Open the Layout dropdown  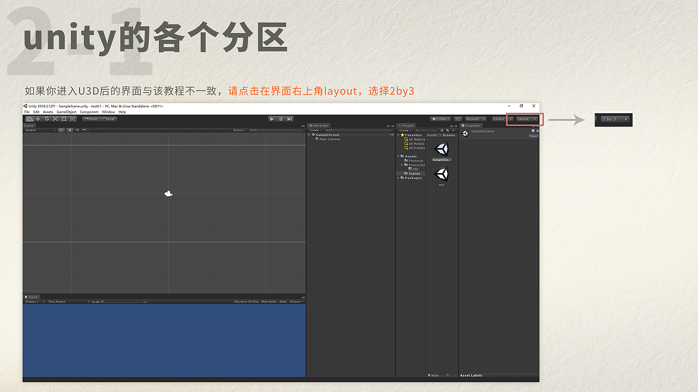[x=527, y=119]
